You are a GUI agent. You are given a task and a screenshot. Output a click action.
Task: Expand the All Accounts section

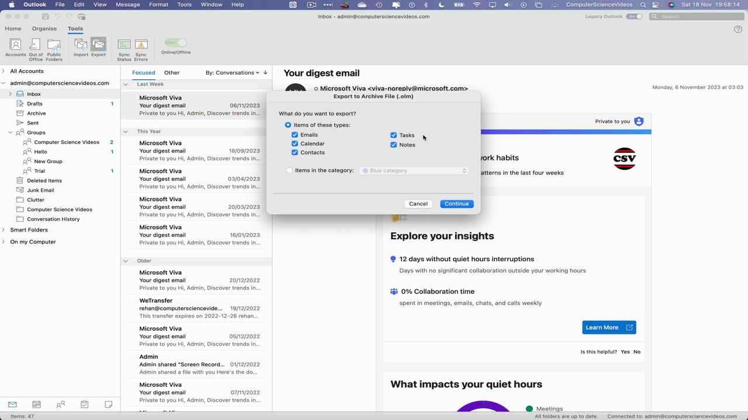[x=4, y=71]
